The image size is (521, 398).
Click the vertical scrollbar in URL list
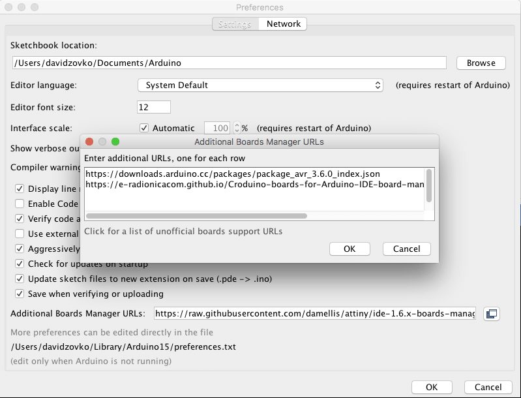coord(428,186)
